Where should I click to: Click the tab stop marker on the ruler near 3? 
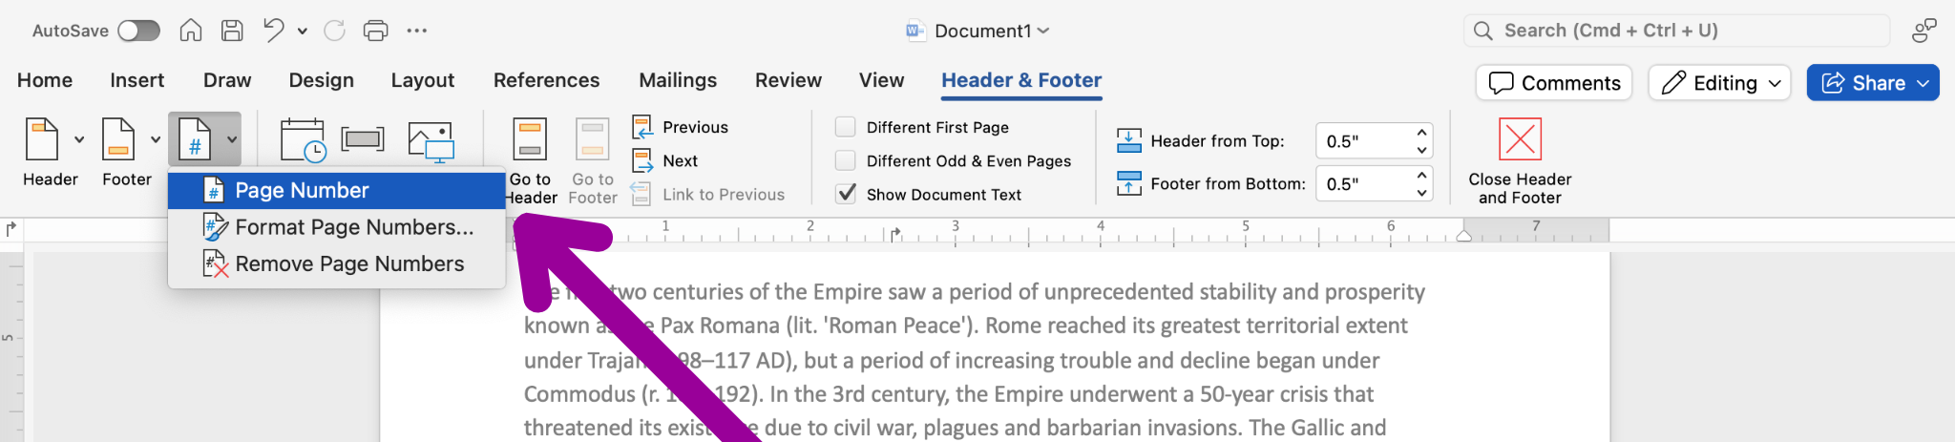[x=894, y=234]
